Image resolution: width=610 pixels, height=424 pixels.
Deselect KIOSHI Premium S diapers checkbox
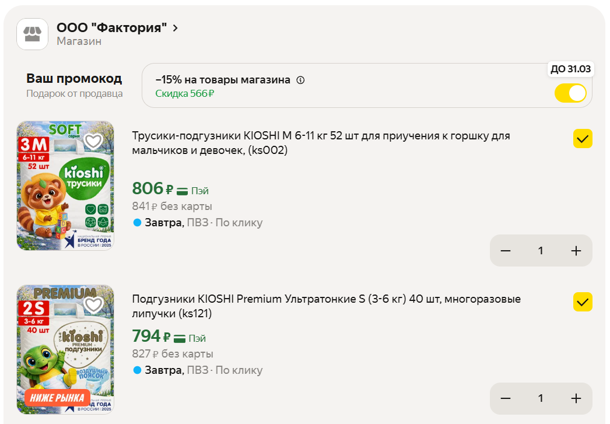pos(583,302)
